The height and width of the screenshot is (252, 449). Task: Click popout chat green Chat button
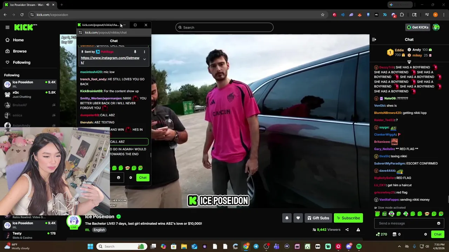[x=143, y=177]
